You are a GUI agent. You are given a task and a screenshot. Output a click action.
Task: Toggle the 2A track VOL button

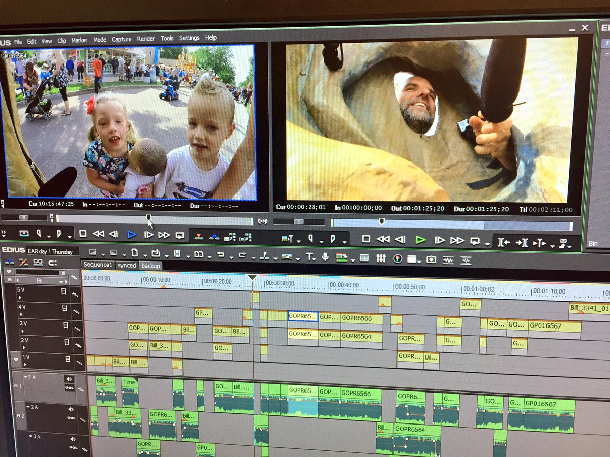[x=72, y=418]
